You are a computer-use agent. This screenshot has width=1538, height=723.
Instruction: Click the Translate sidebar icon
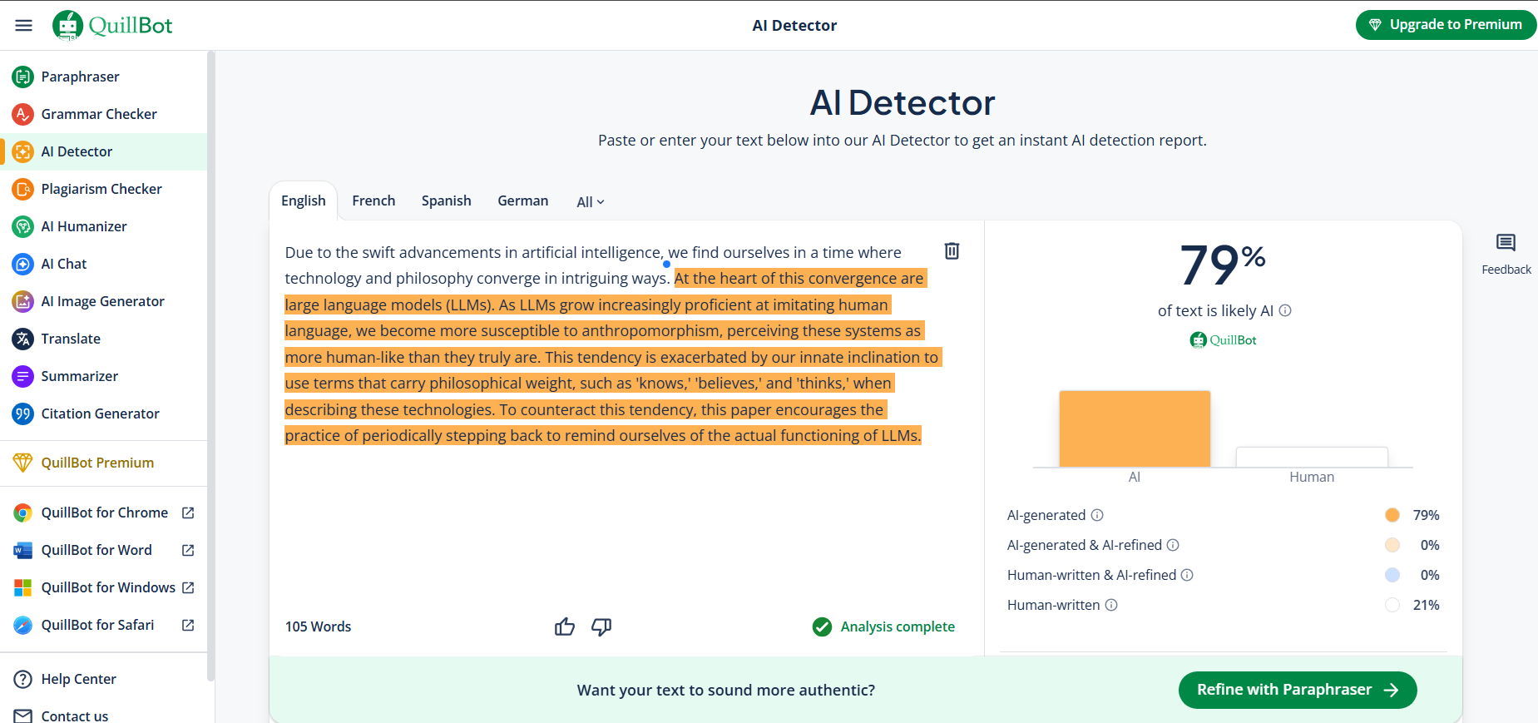(x=22, y=339)
